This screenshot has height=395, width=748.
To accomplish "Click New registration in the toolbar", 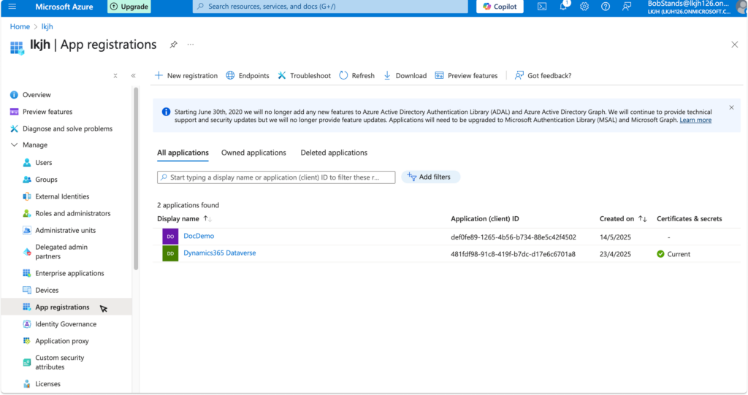I will tap(186, 76).
